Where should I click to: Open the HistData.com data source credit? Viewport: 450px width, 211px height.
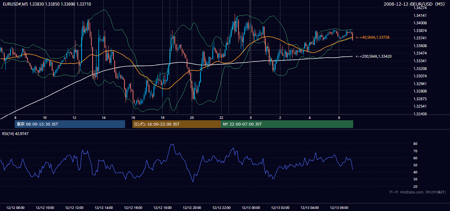[417, 192]
